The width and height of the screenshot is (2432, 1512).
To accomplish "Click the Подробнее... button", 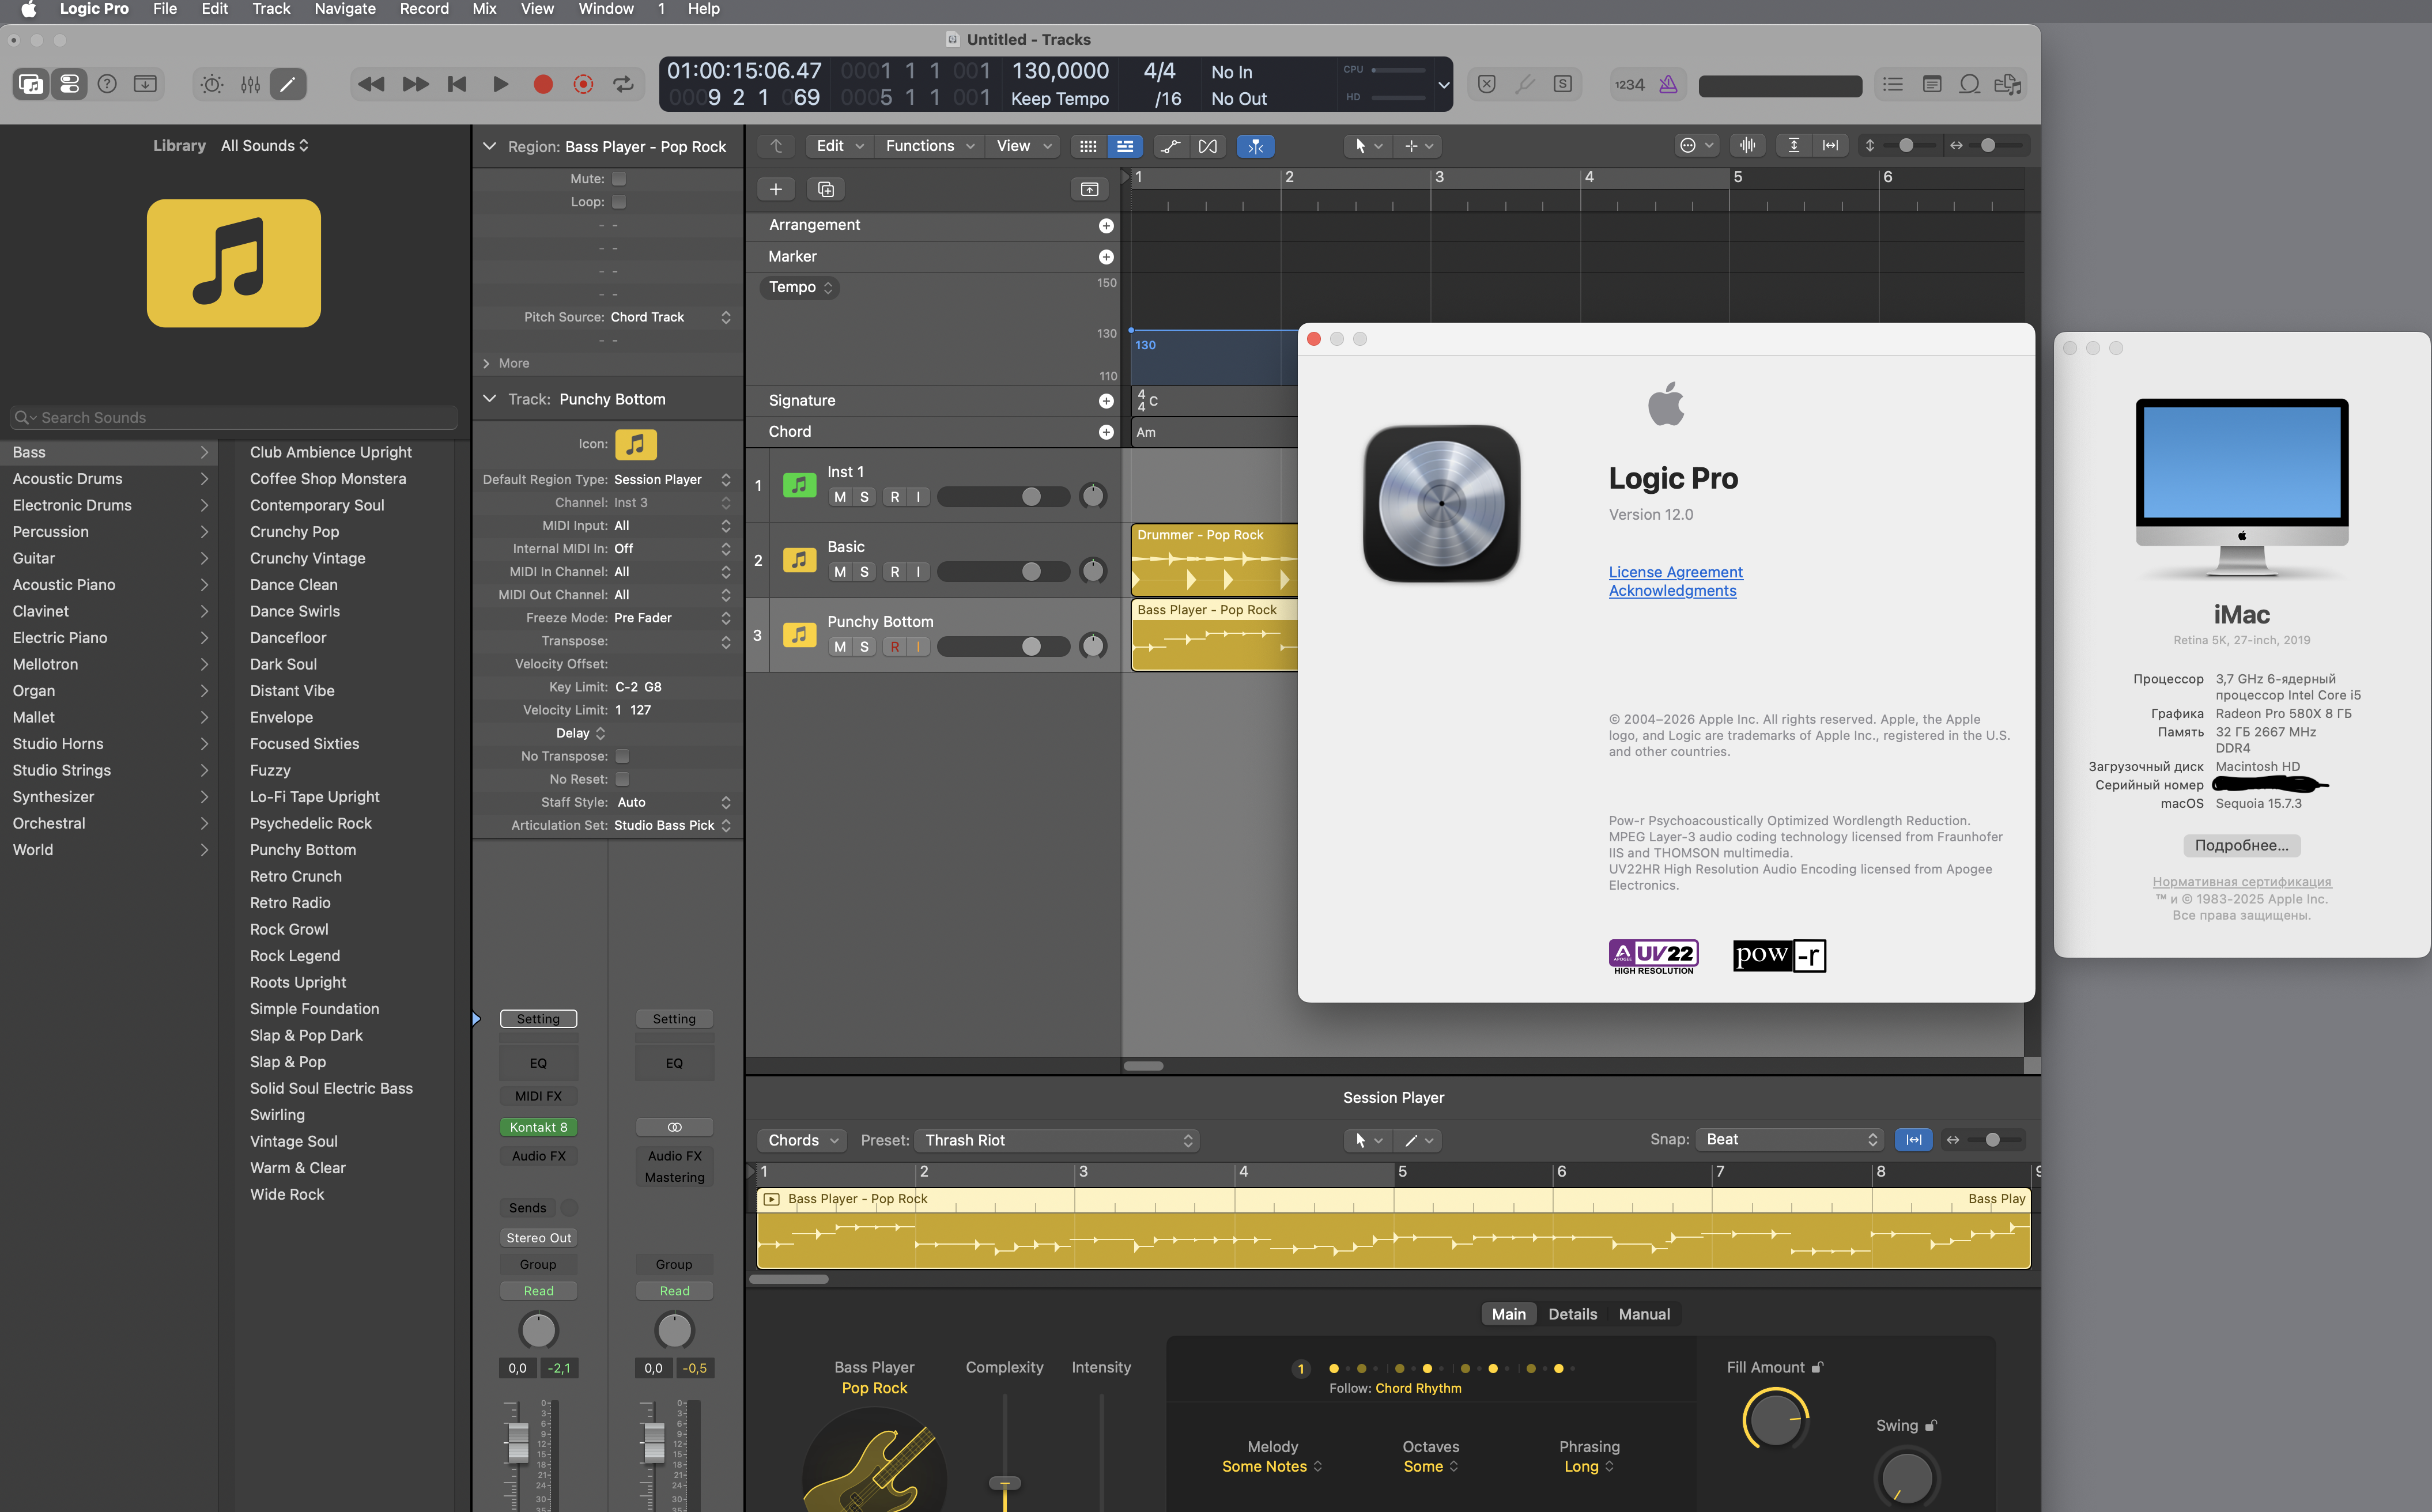I will pos(2240,845).
